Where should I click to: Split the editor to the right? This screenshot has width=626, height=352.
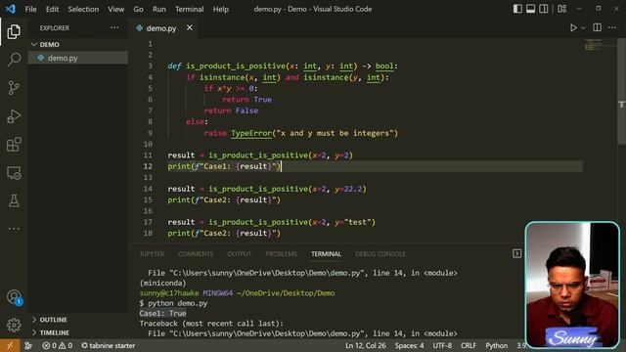598,27
